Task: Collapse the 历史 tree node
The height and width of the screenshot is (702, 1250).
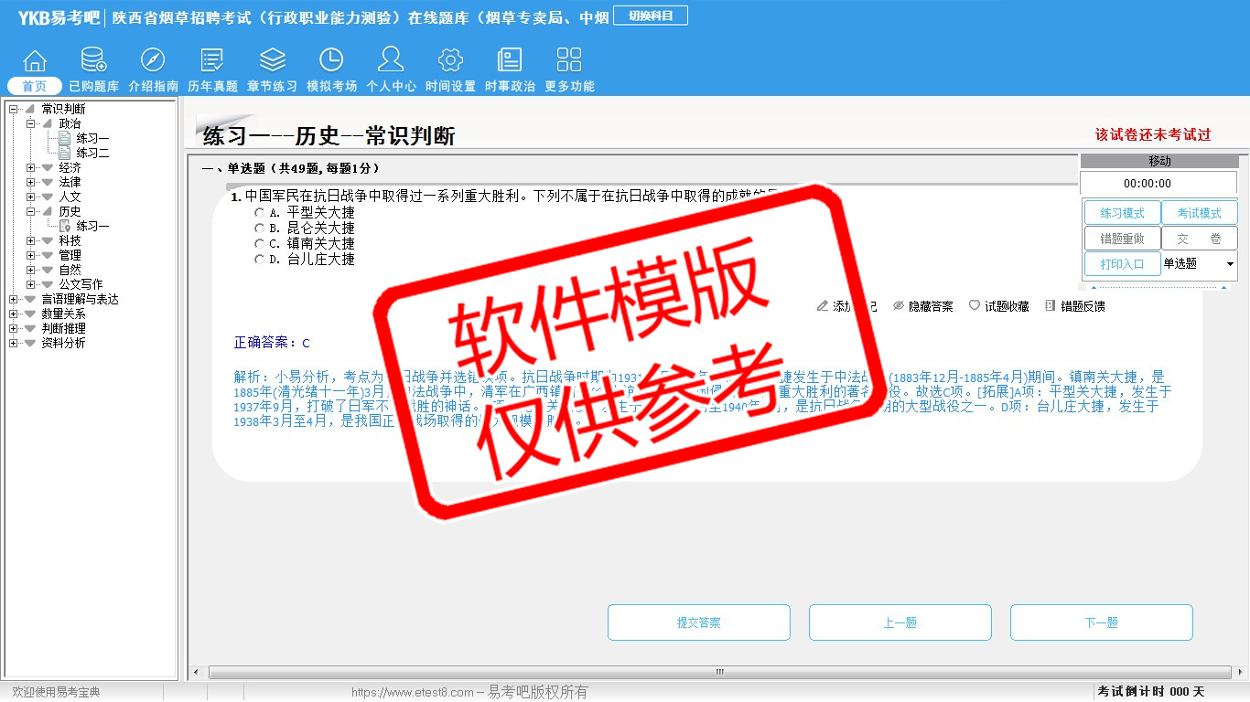Action: click(x=30, y=211)
